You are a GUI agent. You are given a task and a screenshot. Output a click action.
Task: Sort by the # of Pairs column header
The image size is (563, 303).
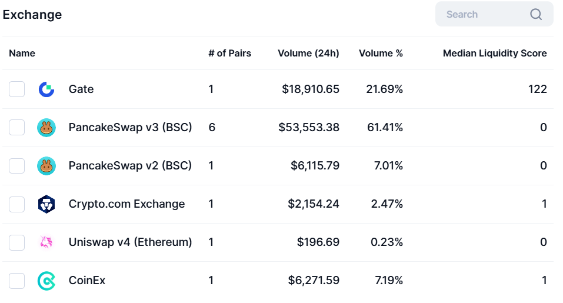pos(229,53)
